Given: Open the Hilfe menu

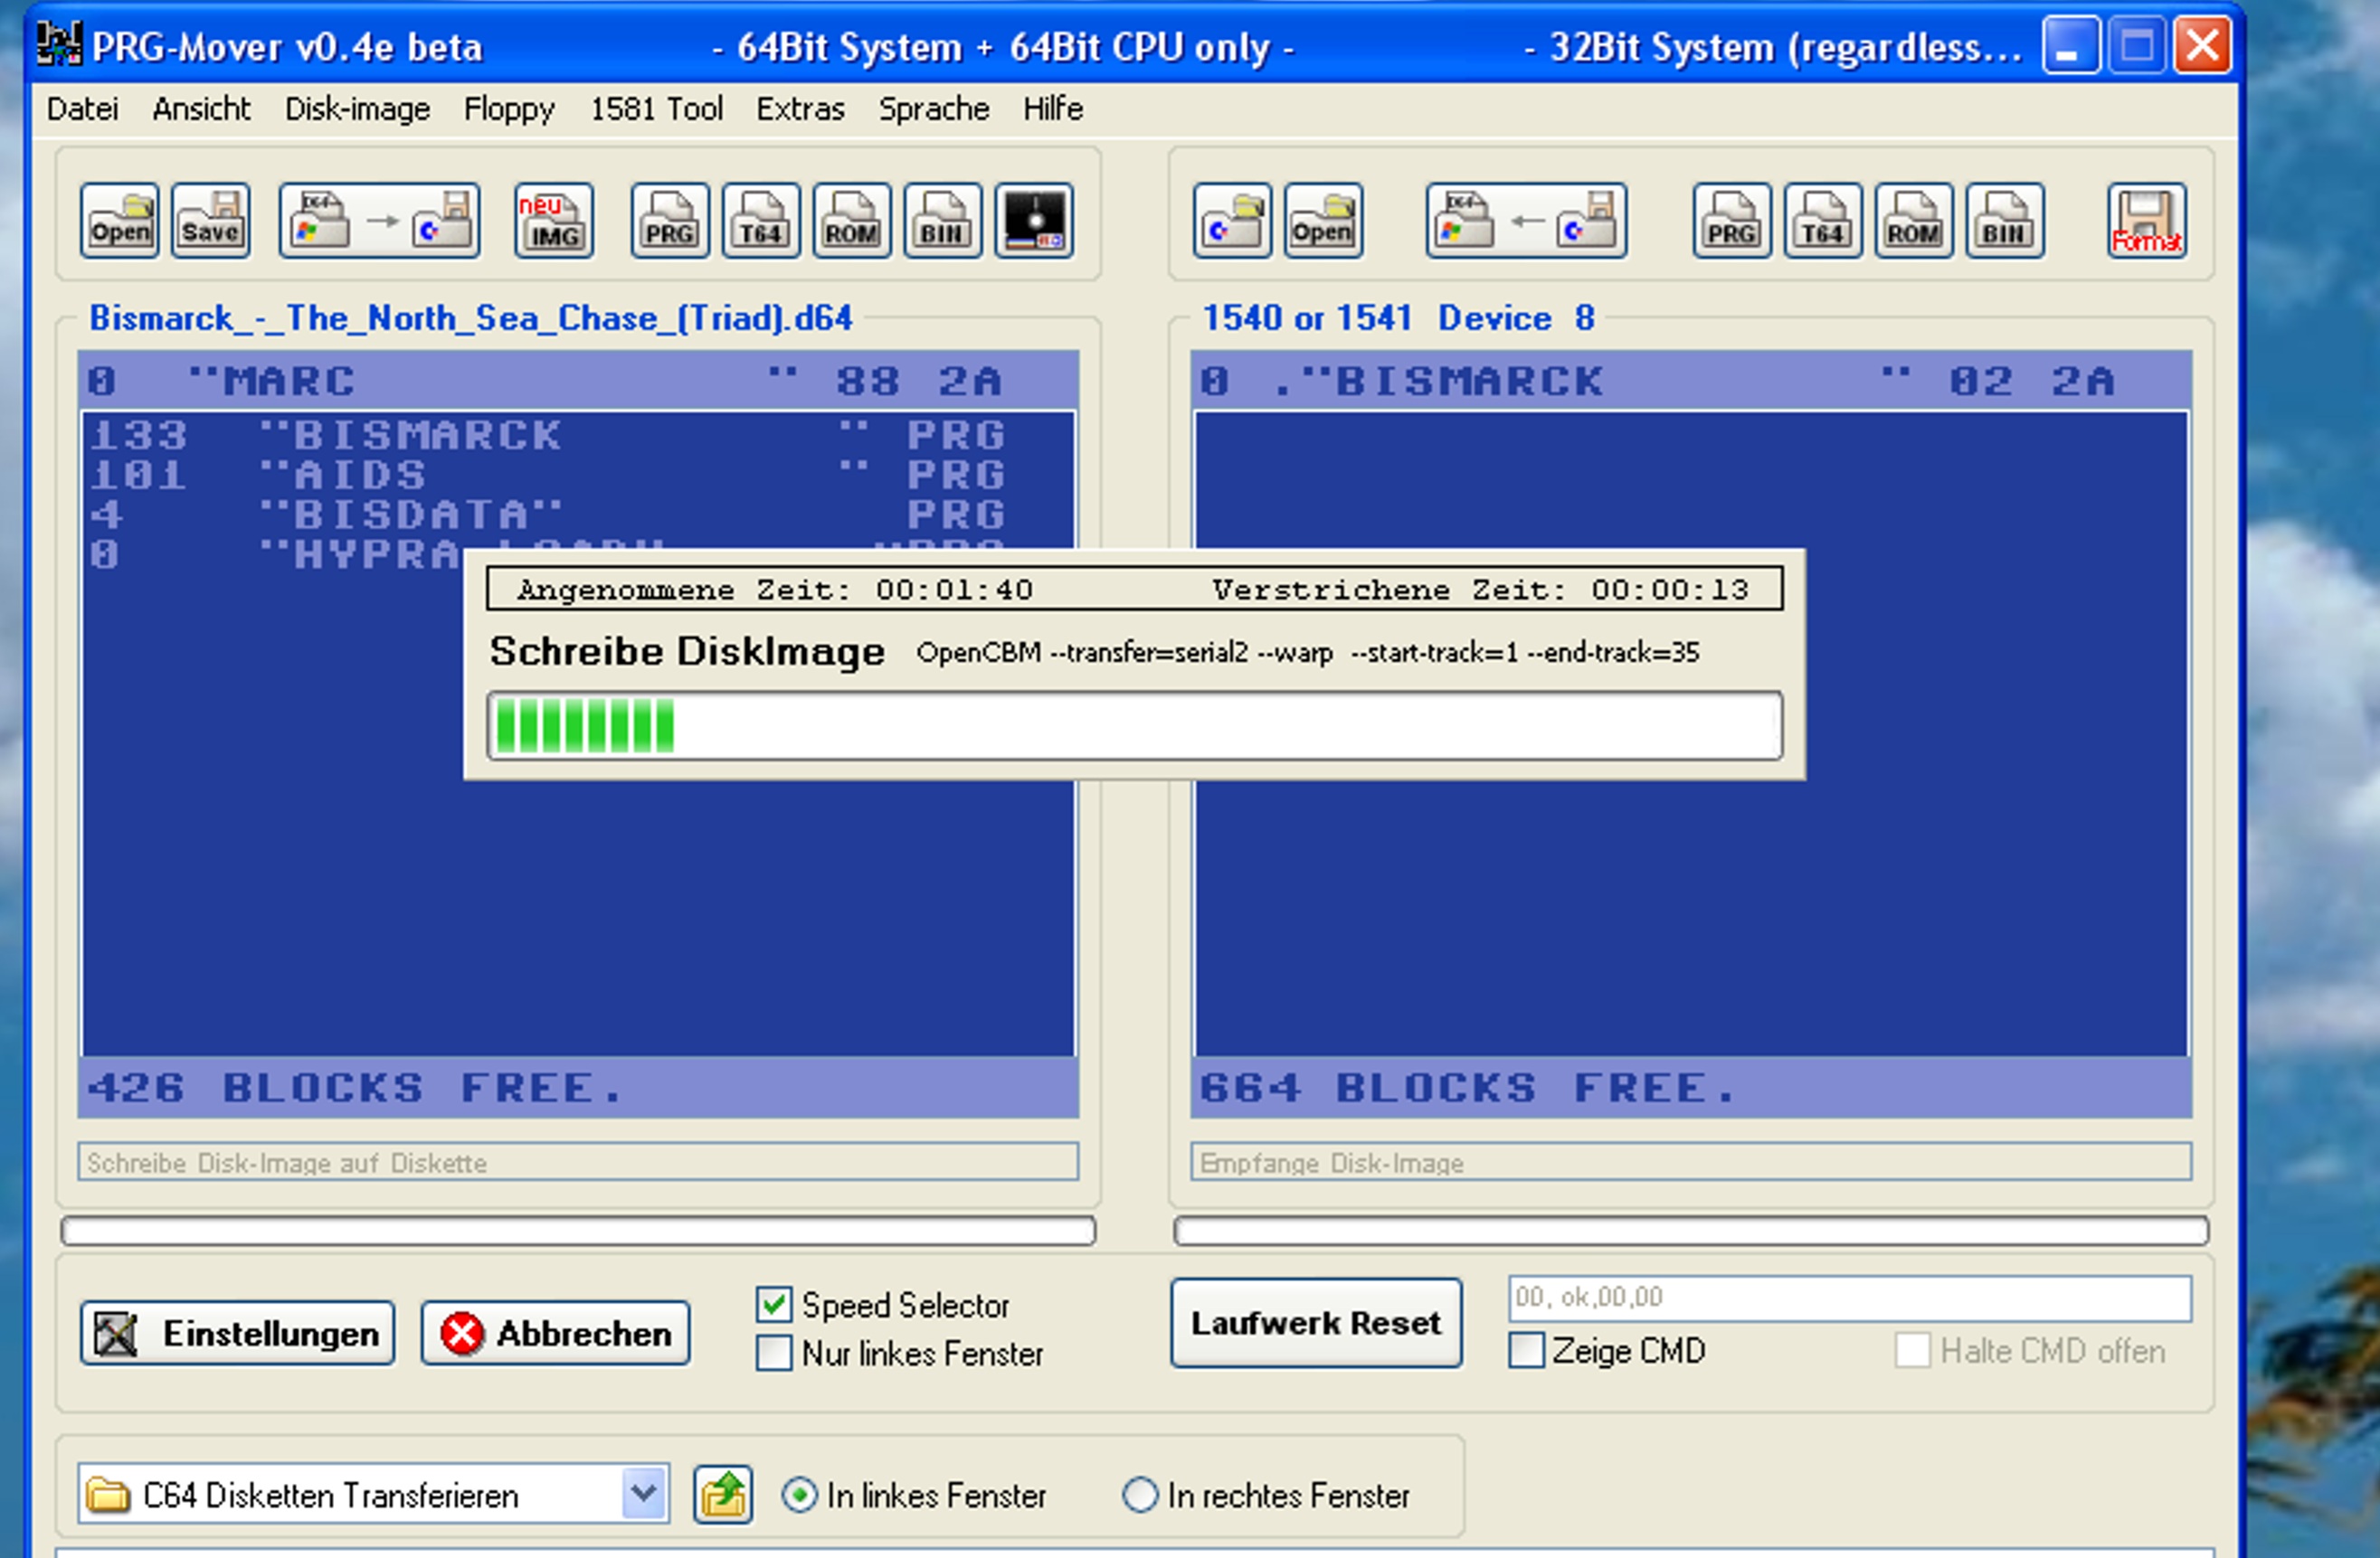Looking at the screenshot, I should click(1053, 108).
